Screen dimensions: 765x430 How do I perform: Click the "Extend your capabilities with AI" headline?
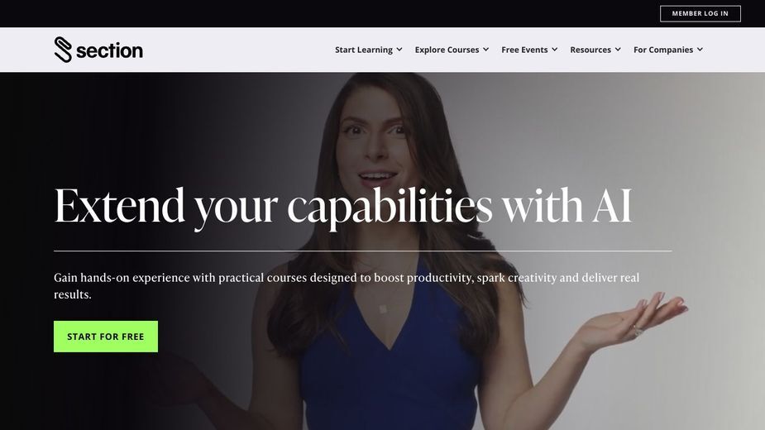tap(343, 207)
